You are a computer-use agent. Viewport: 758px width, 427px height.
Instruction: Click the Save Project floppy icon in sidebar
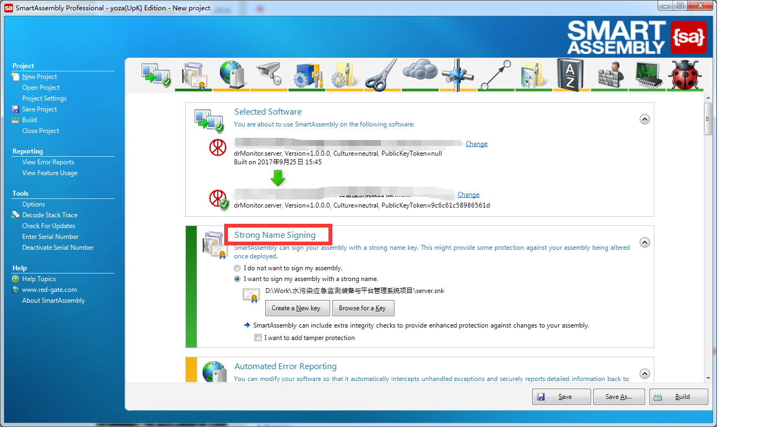coord(15,109)
